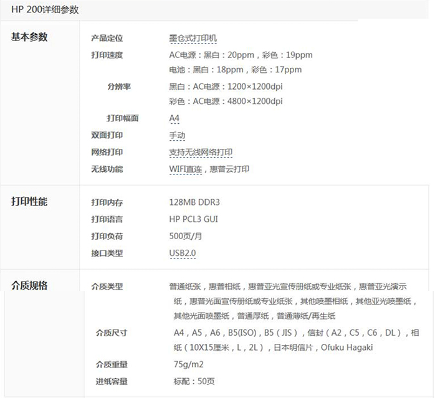Click the 128MB DDR3 memory value

tap(194, 202)
